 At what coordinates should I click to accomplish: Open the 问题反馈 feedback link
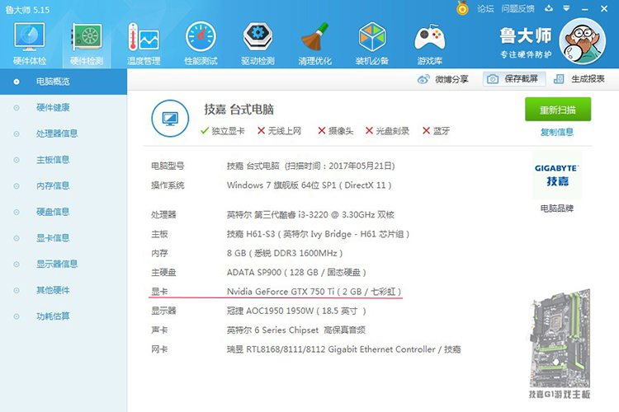coord(517,9)
